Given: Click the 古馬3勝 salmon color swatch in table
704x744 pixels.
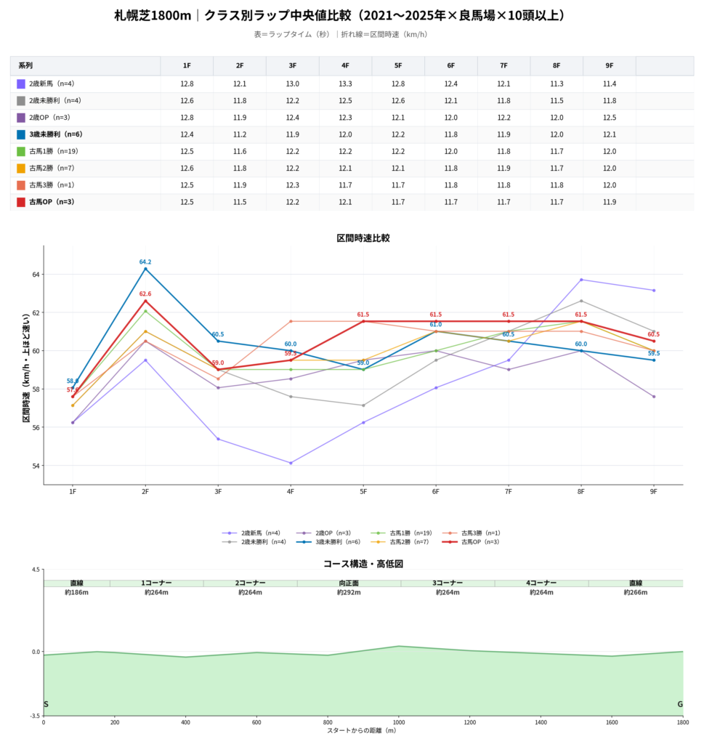Looking at the screenshot, I should (21, 185).
